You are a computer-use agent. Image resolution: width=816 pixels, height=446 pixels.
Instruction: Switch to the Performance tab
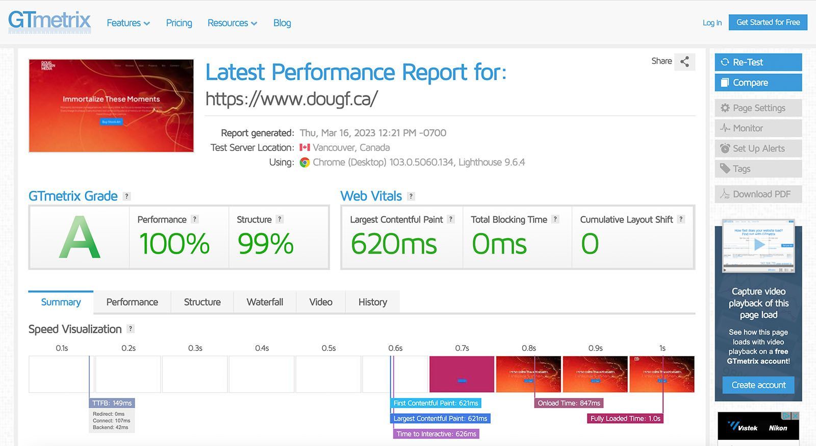132,302
